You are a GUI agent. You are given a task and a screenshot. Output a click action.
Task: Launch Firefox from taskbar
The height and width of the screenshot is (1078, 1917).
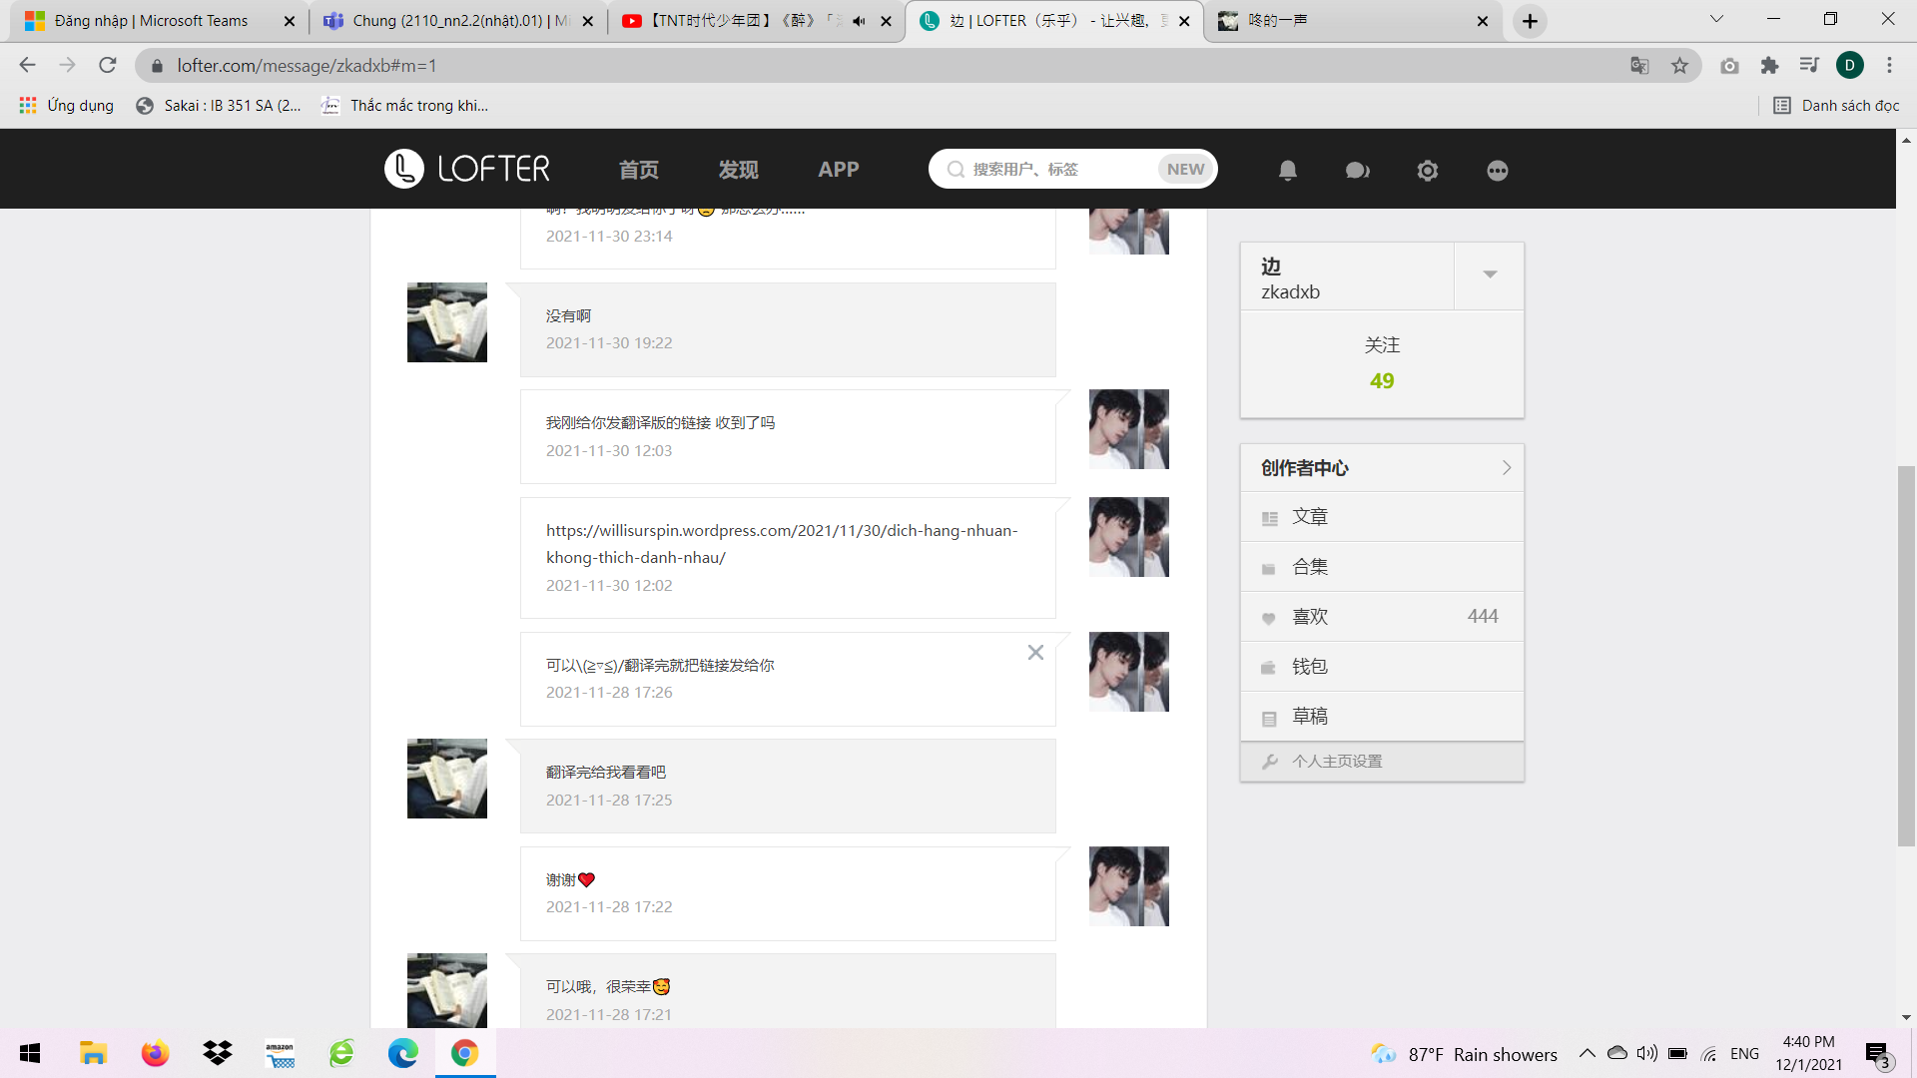click(x=155, y=1053)
